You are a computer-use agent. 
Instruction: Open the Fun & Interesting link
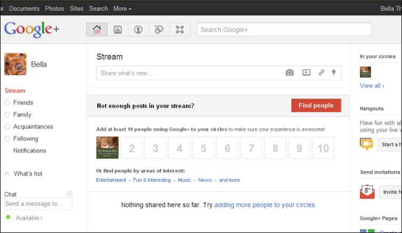click(x=152, y=180)
